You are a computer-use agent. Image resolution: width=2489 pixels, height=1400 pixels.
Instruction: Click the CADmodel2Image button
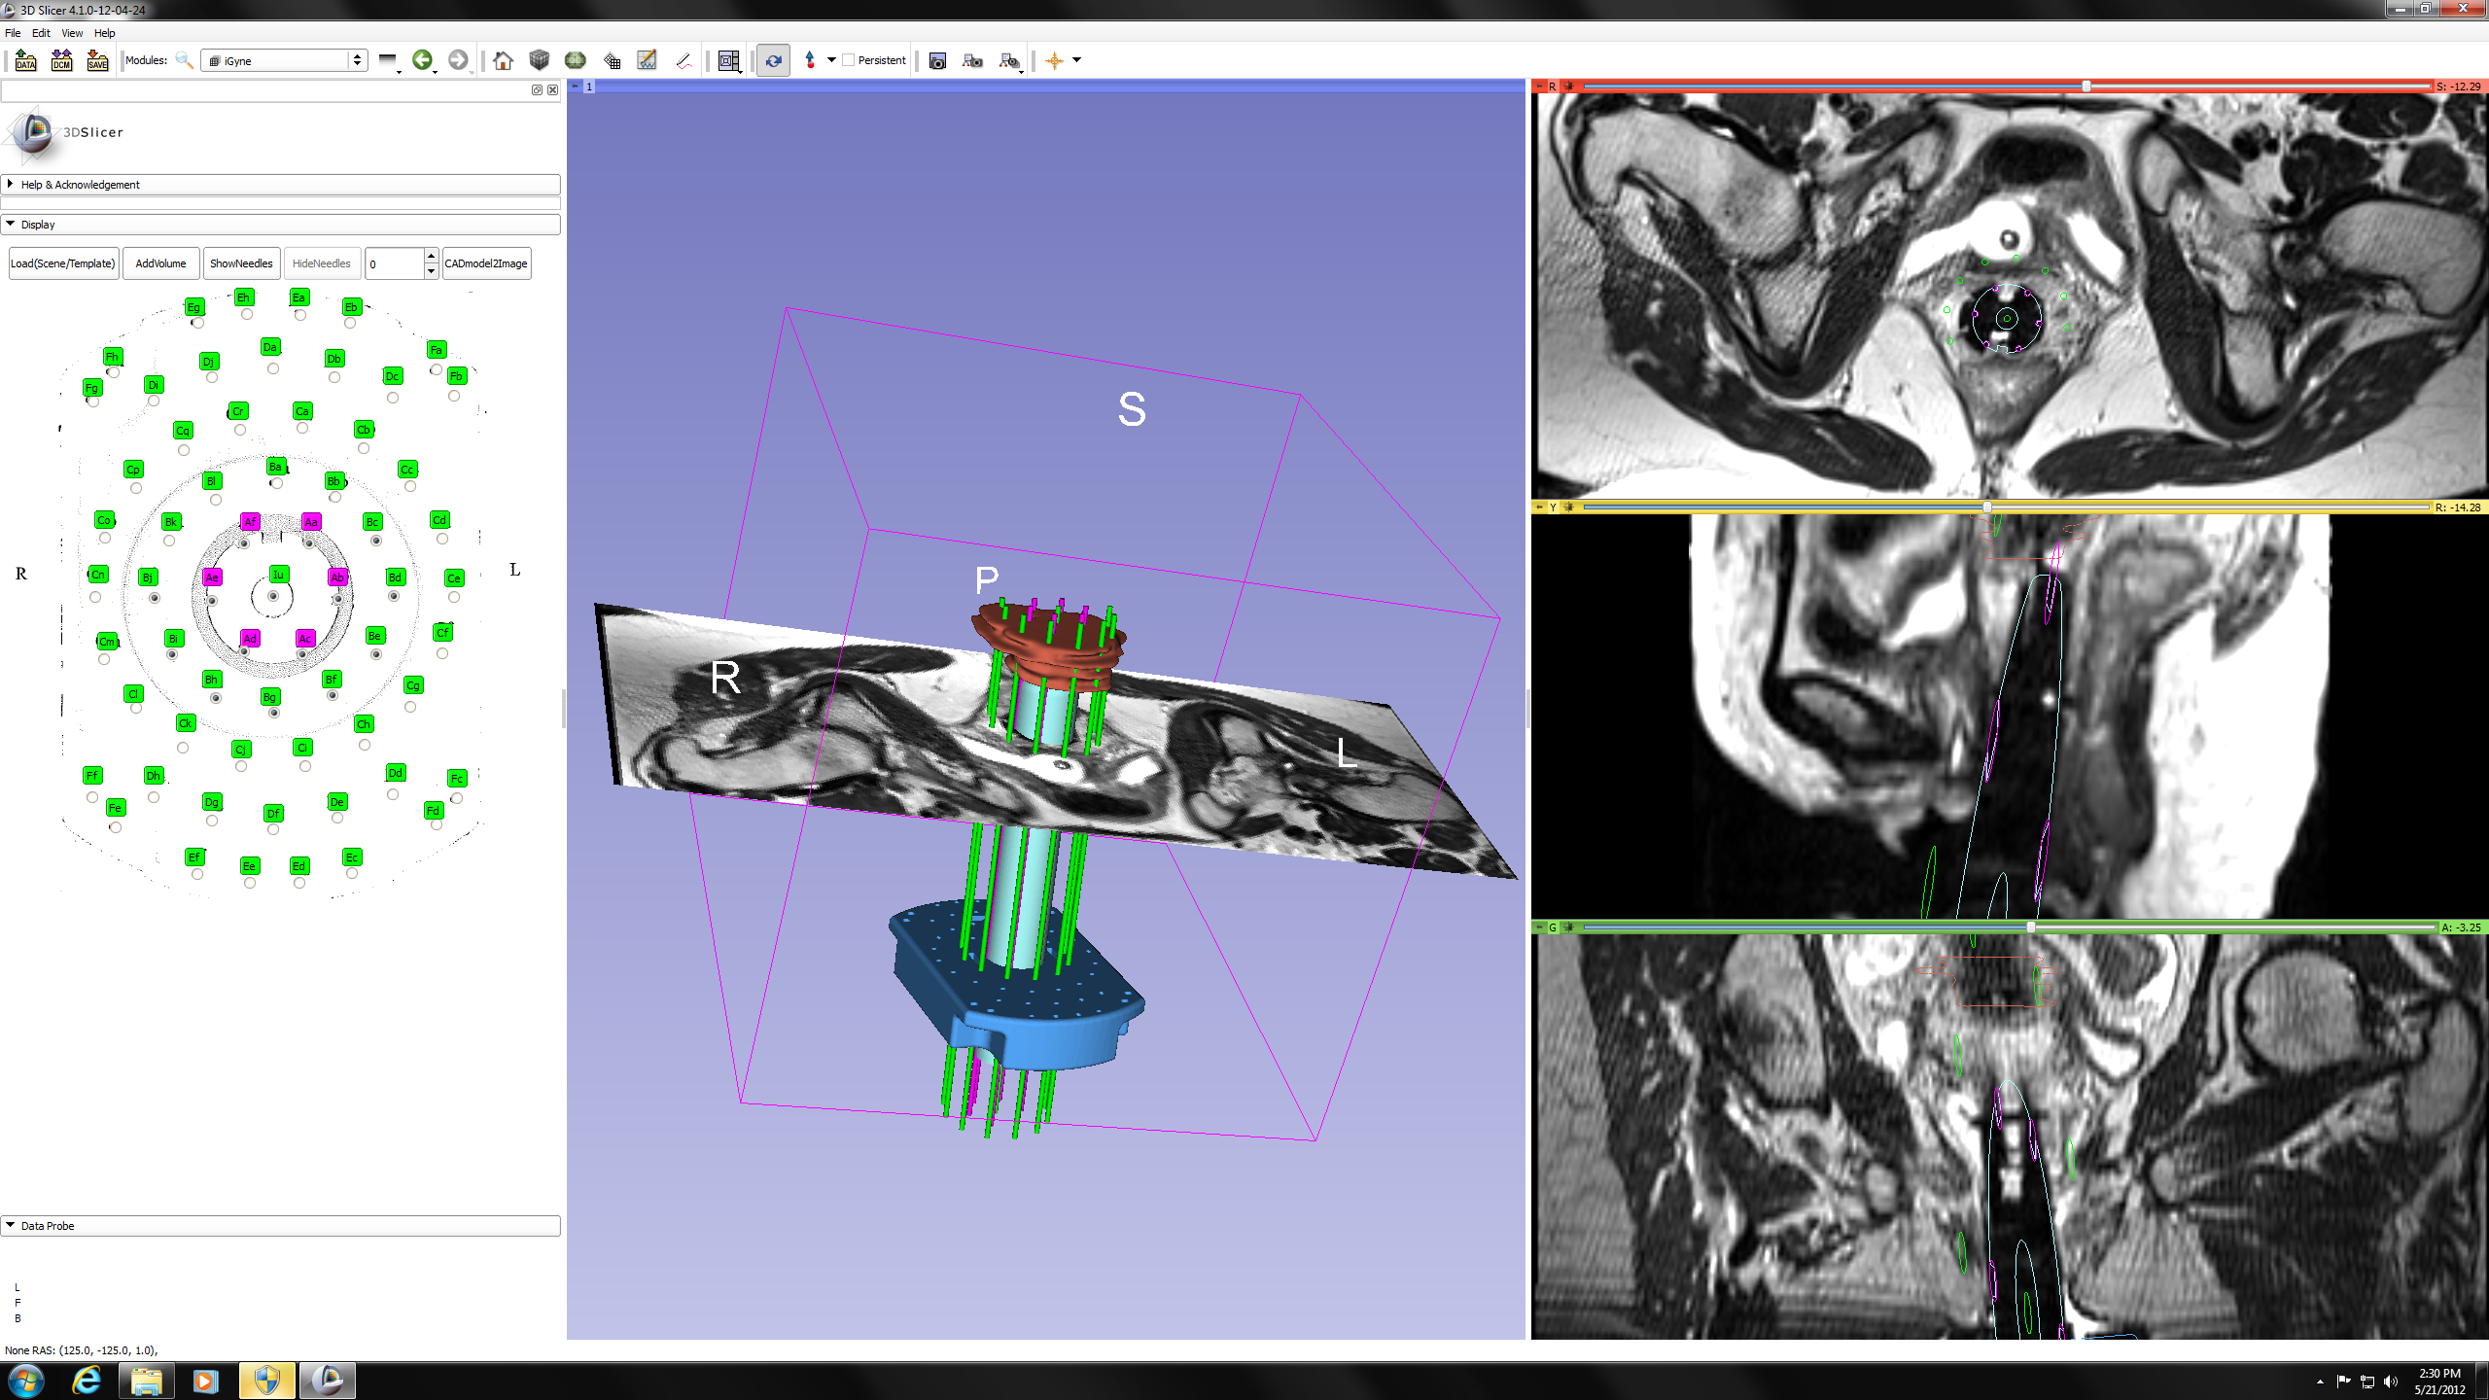pos(486,263)
